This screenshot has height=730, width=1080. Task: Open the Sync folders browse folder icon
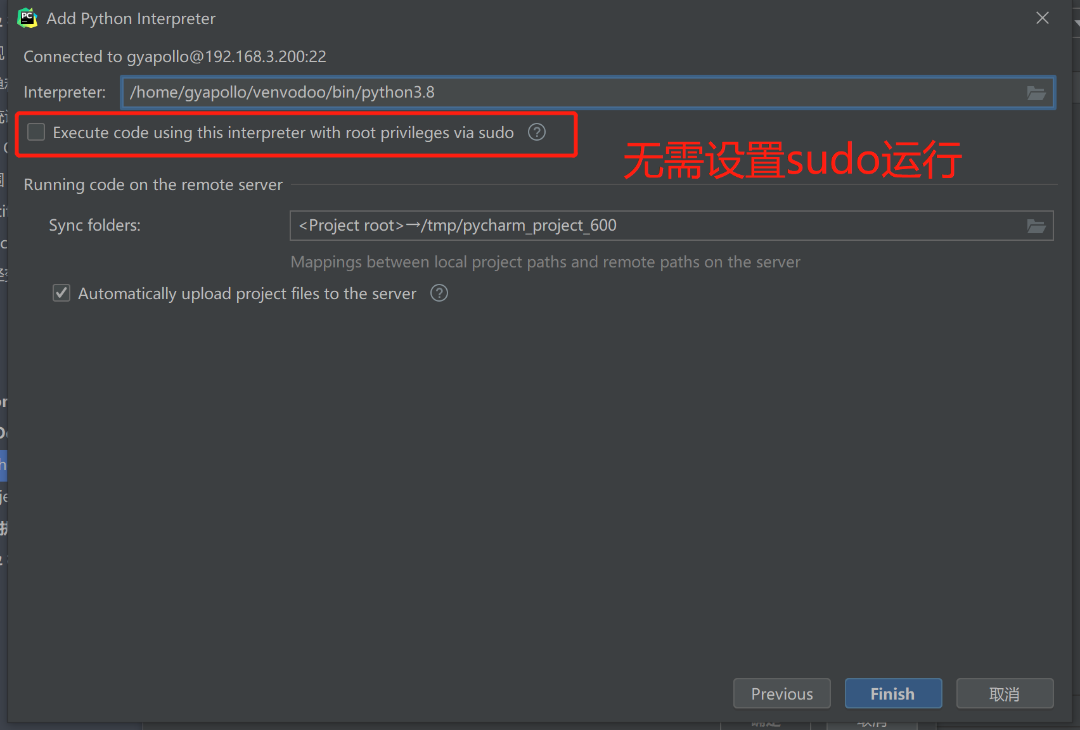point(1036,226)
